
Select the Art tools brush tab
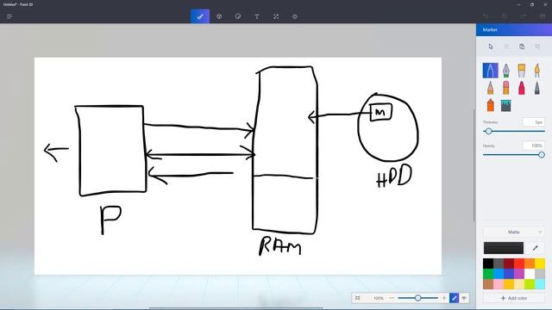tap(200, 16)
